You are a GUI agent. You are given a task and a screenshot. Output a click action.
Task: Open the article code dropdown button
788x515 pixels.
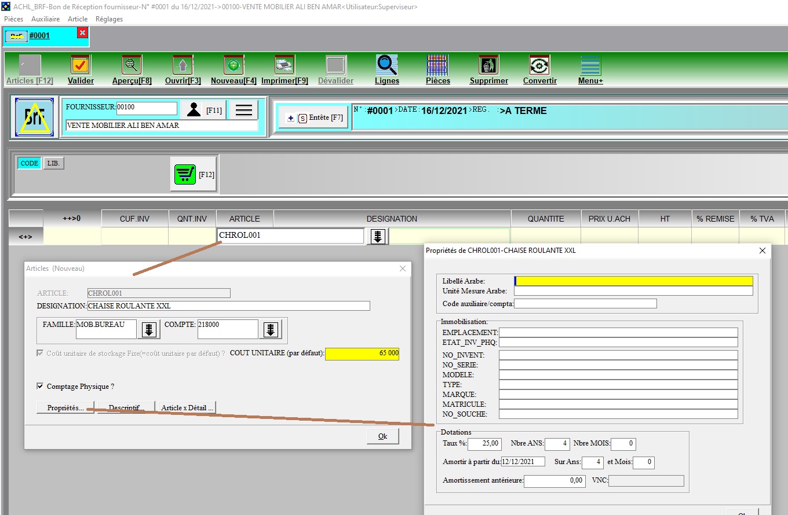[x=378, y=236]
